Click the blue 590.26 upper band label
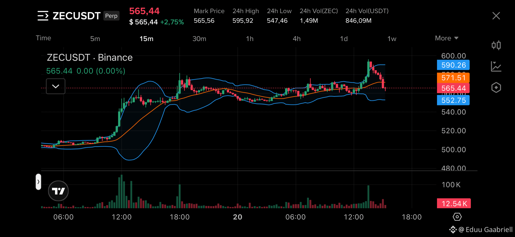 click(x=453, y=65)
